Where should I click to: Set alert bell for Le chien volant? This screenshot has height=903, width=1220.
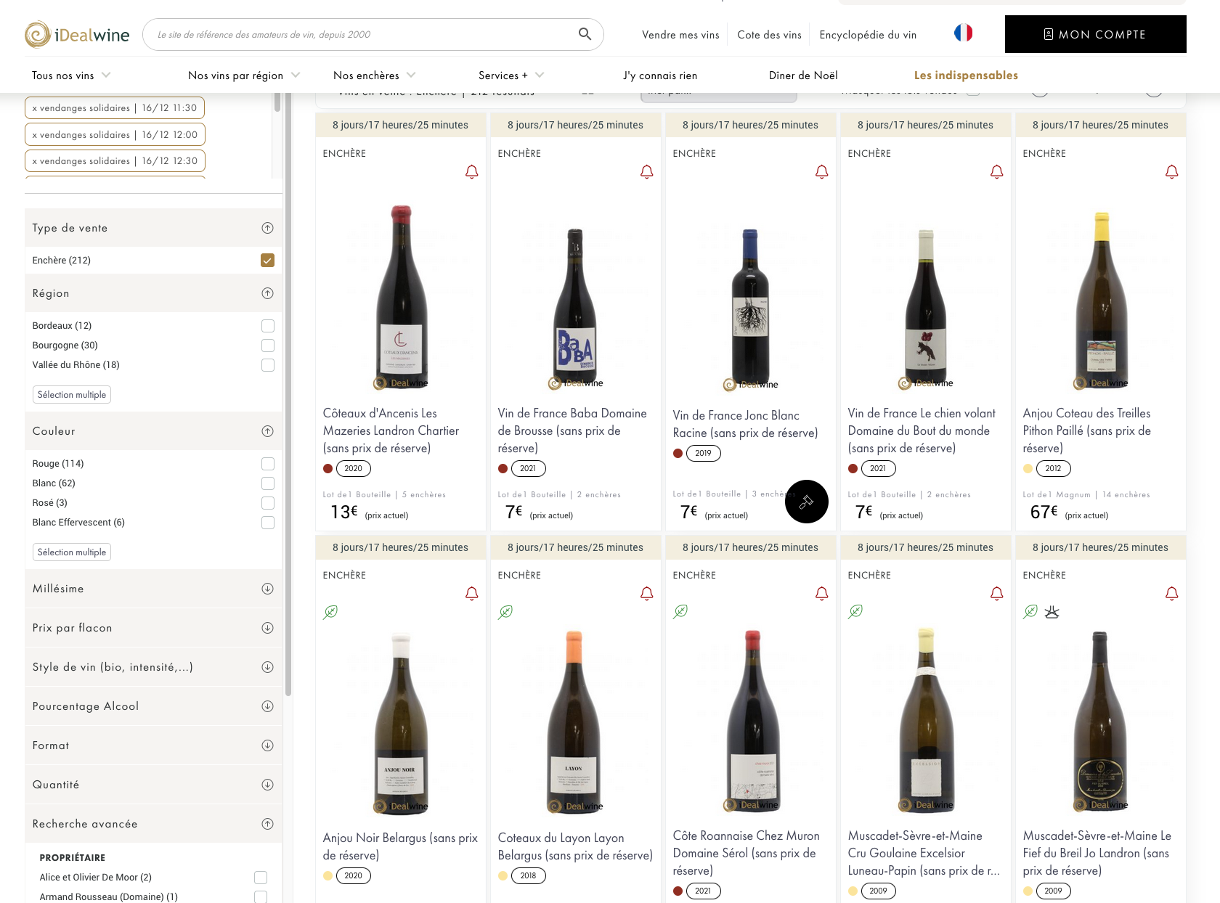tap(997, 172)
